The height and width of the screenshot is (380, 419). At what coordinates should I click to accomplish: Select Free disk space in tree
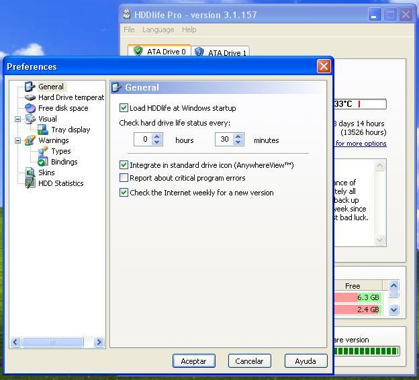(x=63, y=108)
